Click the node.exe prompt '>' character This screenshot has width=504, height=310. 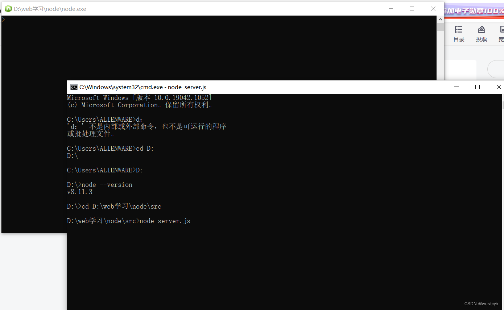click(3, 19)
